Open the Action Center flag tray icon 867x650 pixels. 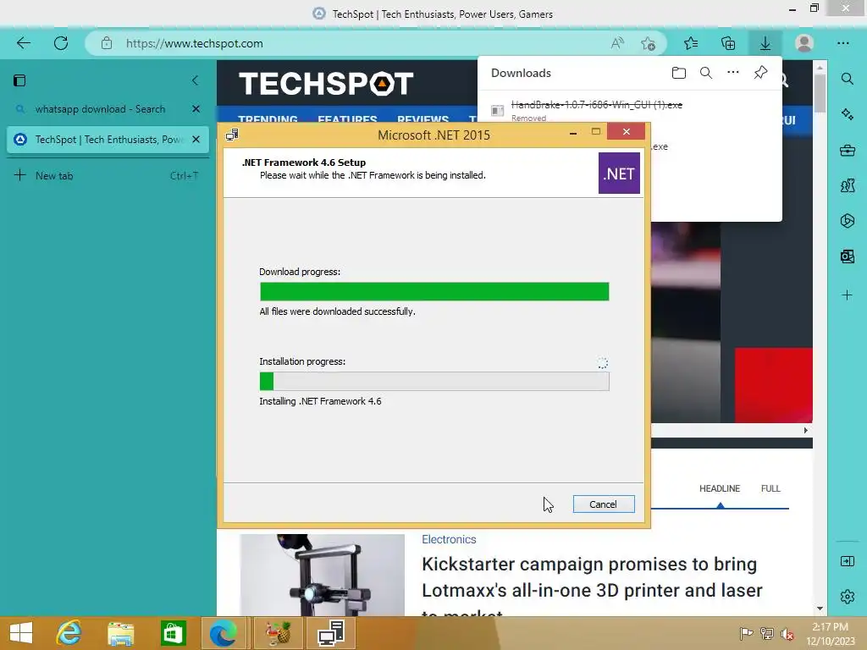point(746,633)
